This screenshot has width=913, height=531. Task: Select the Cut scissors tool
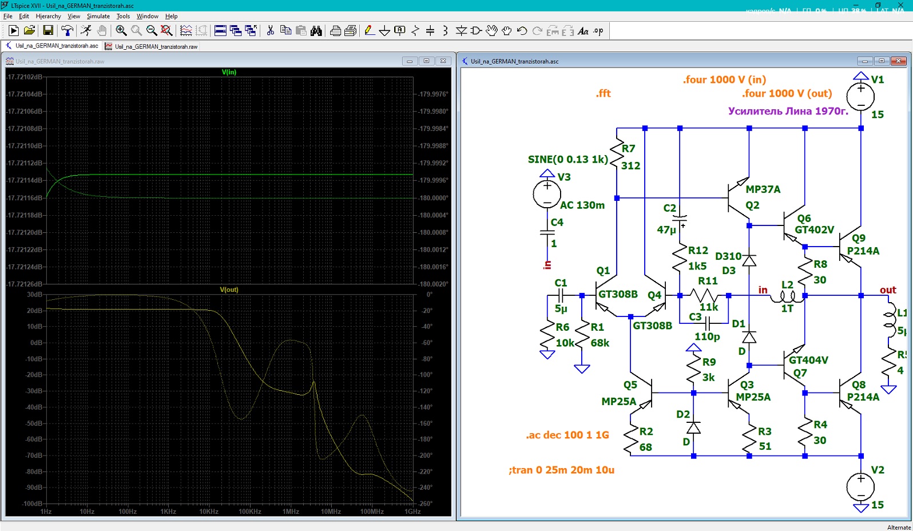tap(271, 31)
